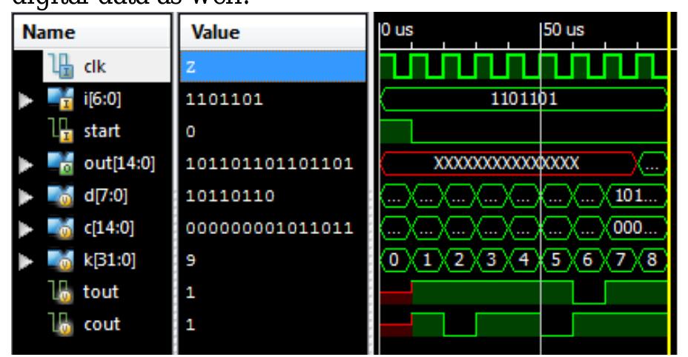Click k waveform segment labeled 4
The height and width of the screenshot is (357, 688).
[524, 260]
